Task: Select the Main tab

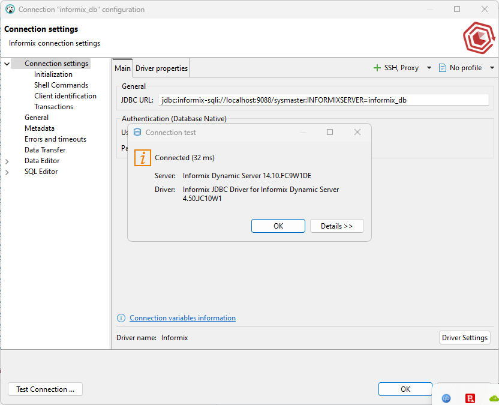Action: coord(122,68)
